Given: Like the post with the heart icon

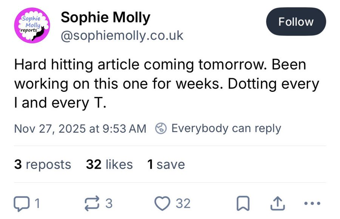Looking at the screenshot, I should click(x=163, y=204).
